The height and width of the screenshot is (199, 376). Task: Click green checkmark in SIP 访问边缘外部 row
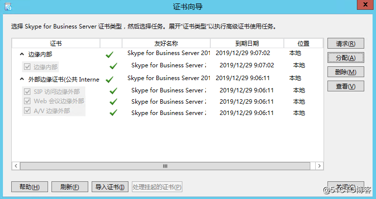tap(113, 91)
